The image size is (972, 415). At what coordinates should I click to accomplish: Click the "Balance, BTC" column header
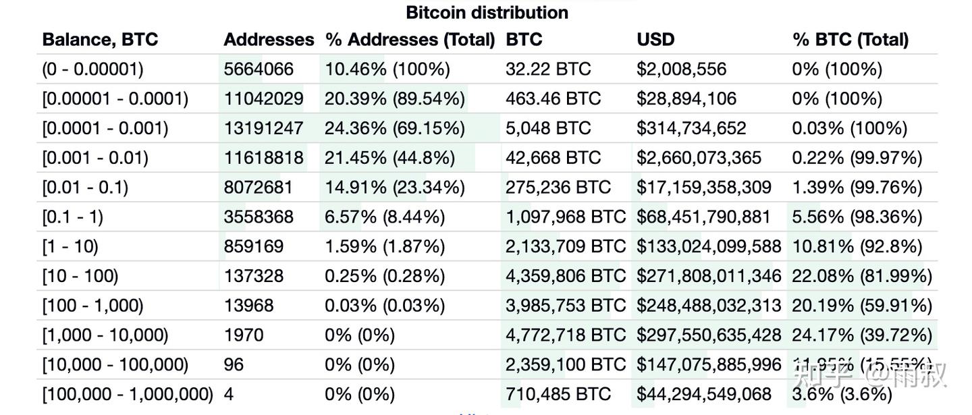tap(100, 39)
